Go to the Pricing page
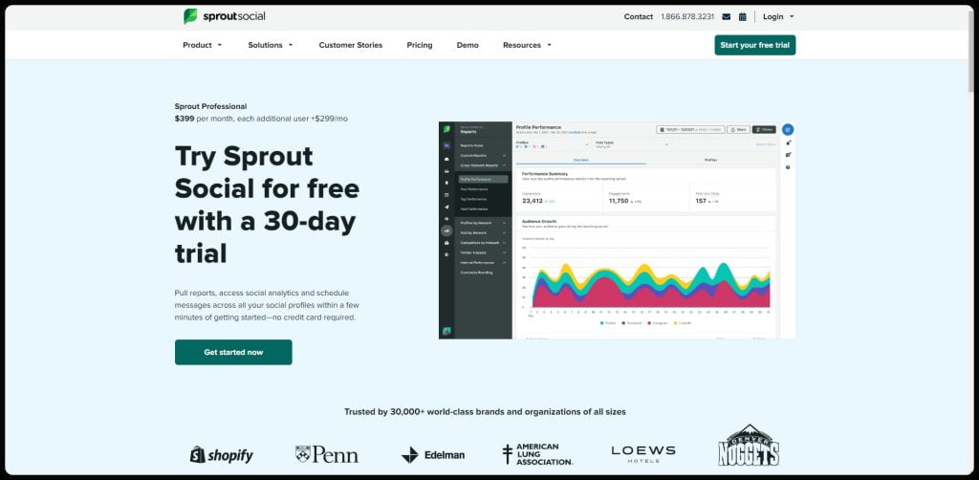Image resolution: width=979 pixels, height=480 pixels. [420, 45]
